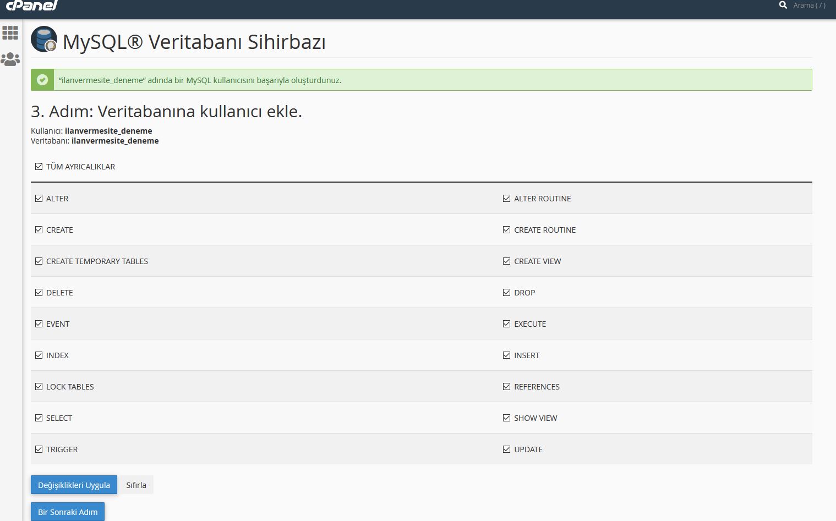Toggle the SHOW VIEW checkbox
The width and height of the screenshot is (836, 521).
(x=506, y=418)
